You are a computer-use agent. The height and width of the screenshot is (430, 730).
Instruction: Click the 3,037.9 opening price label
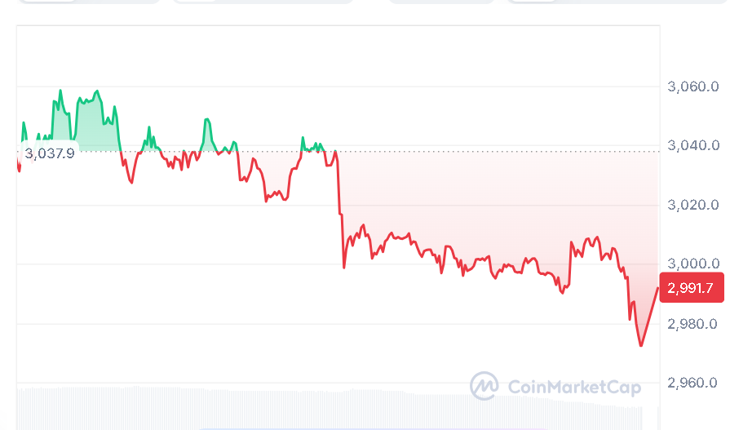50,153
